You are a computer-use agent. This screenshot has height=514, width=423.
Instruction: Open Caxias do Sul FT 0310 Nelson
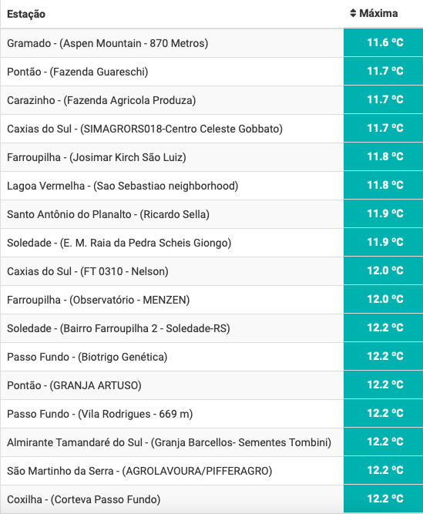[x=212, y=271]
